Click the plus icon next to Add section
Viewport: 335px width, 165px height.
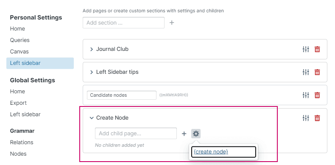pos(172,22)
